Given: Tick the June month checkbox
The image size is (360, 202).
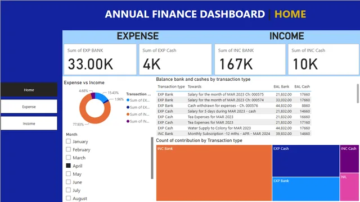Looking at the screenshot, I should (68, 182).
